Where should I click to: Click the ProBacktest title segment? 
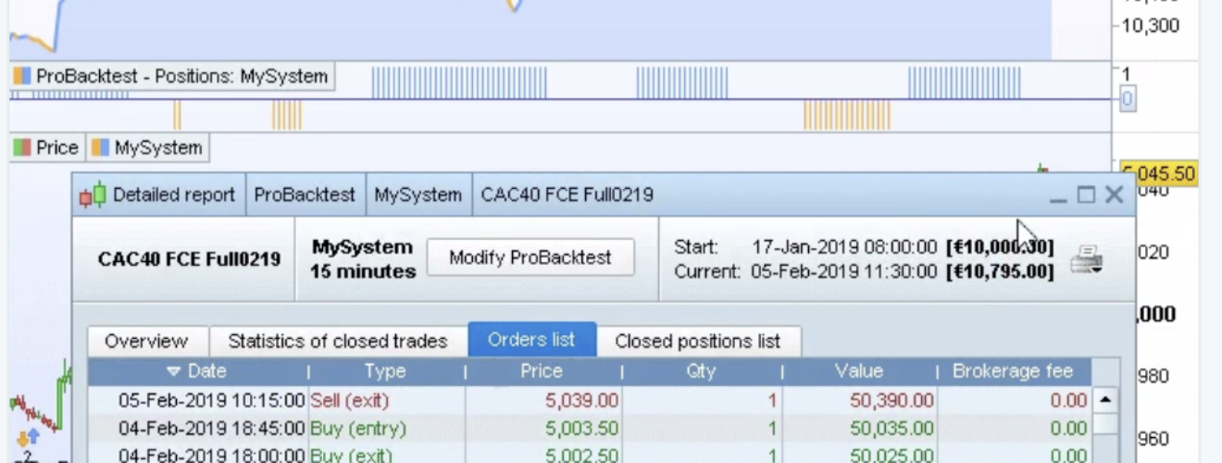coord(305,195)
